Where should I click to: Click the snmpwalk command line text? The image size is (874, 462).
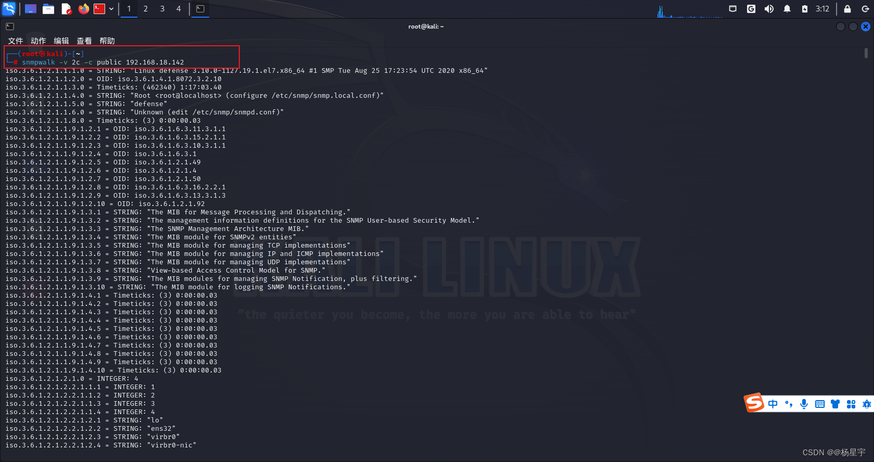point(103,62)
